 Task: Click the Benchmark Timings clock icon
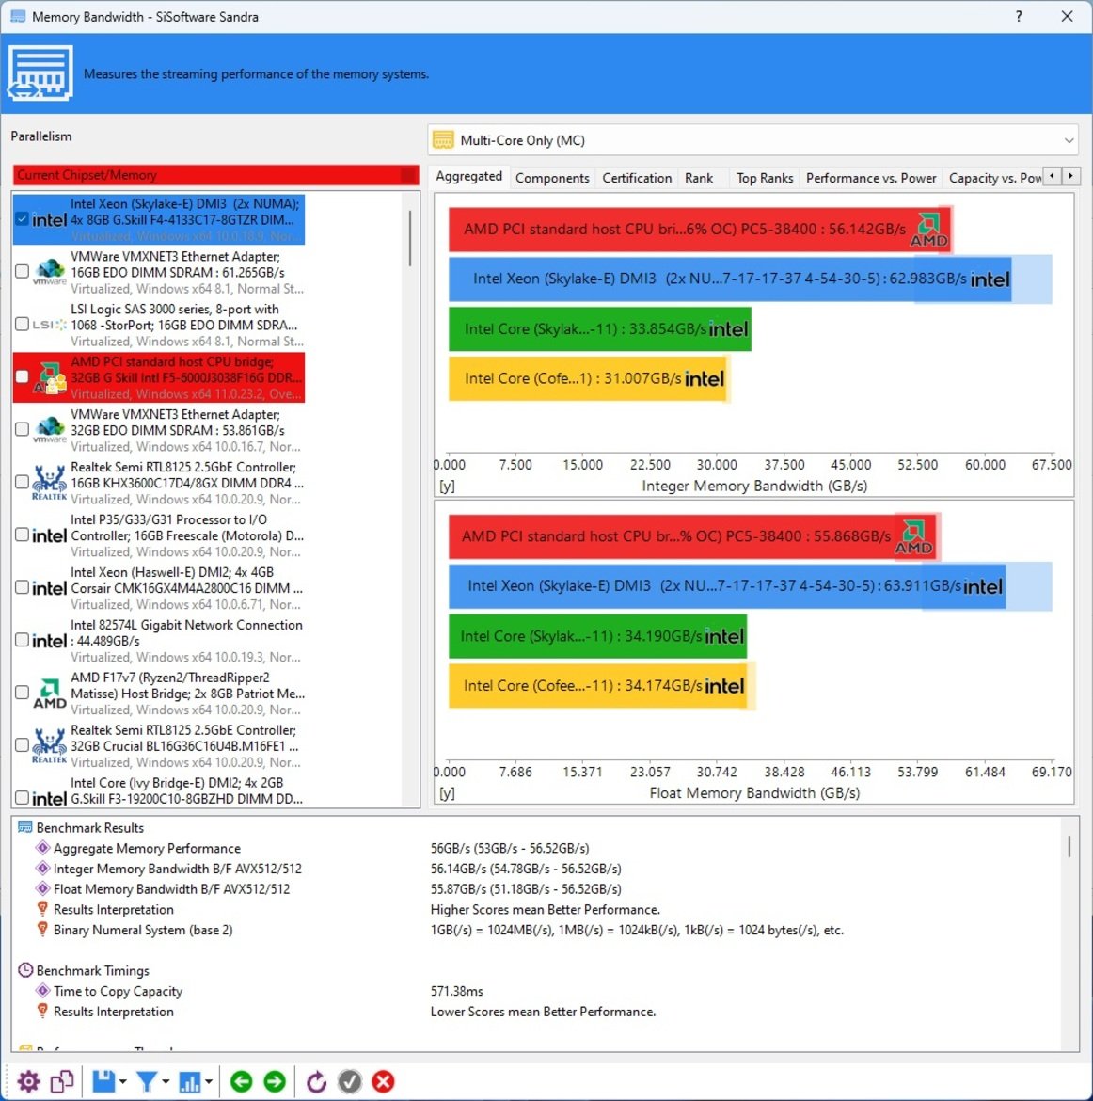pos(25,969)
